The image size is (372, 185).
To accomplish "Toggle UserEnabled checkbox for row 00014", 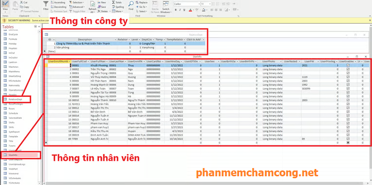I will pos(348,116).
